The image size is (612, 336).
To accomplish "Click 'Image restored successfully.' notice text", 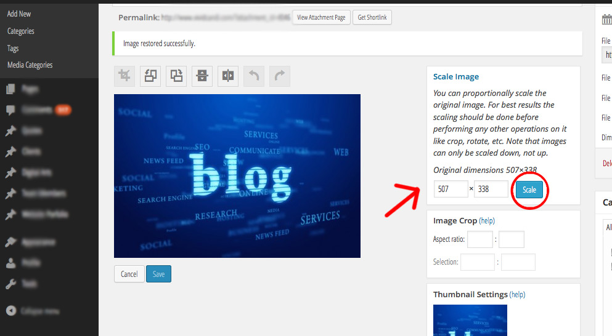I will (159, 43).
